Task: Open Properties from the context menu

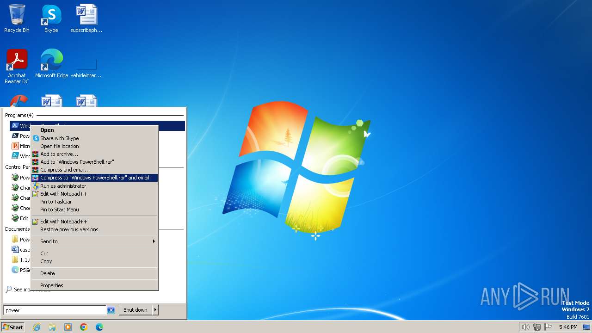Action: click(94, 285)
